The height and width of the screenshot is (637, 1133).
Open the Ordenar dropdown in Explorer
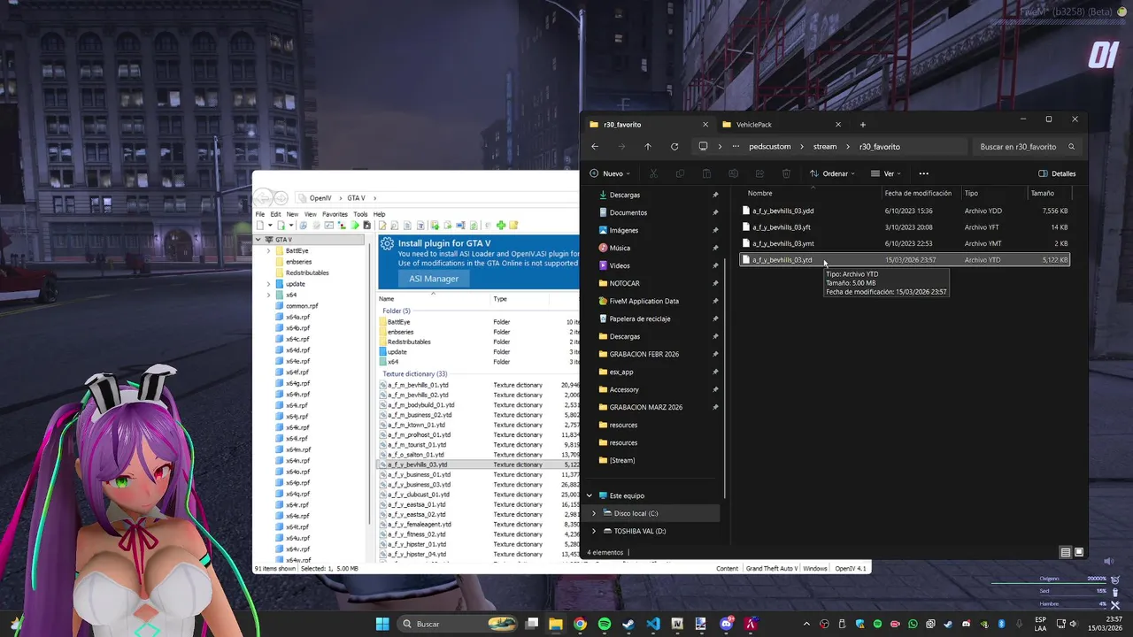(832, 173)
